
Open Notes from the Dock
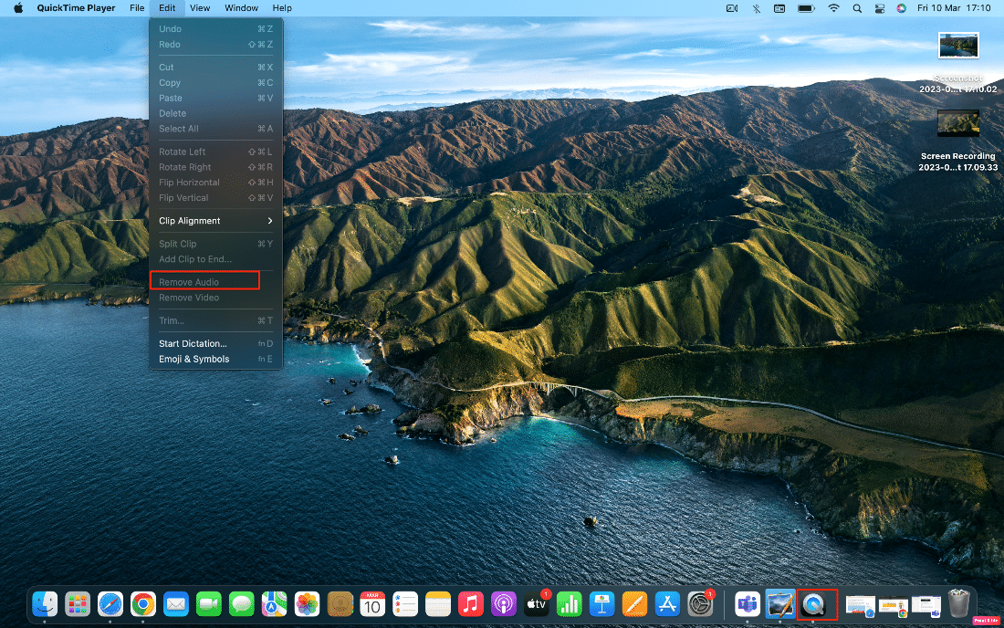tap(438, 603)
